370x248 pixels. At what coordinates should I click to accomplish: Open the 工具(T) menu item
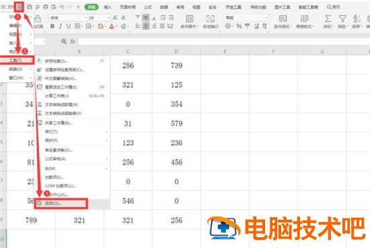click(17, 60)
